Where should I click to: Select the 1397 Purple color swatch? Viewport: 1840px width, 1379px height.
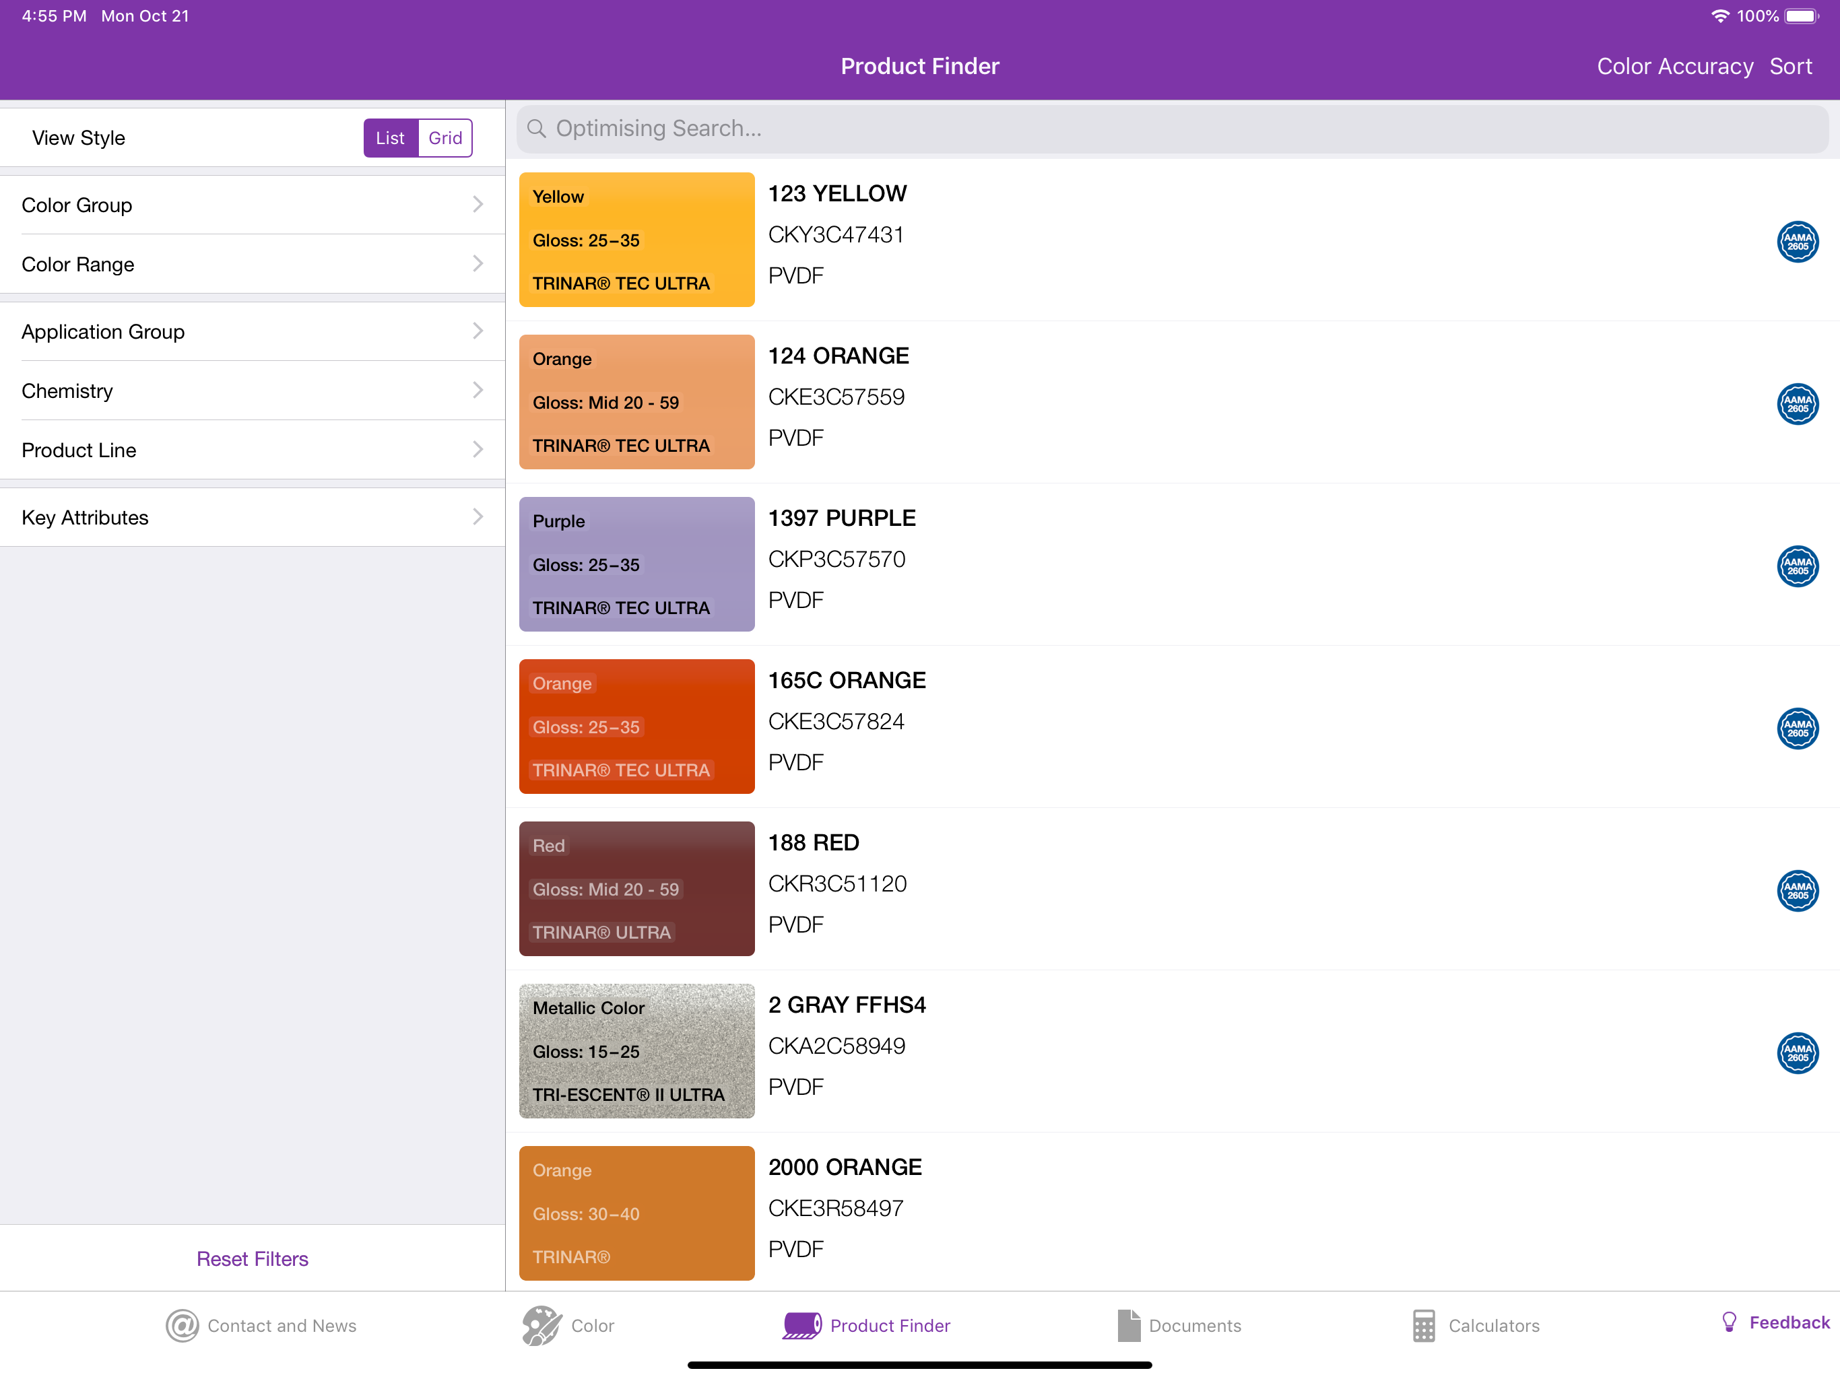636,564
